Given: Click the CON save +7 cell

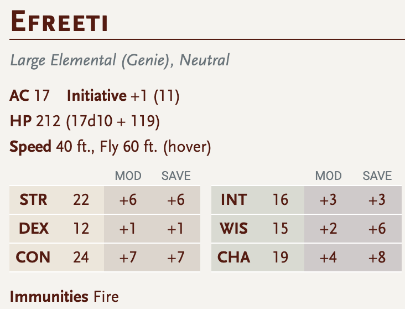Looking at the screenshot, I should (x=176, y=257).
